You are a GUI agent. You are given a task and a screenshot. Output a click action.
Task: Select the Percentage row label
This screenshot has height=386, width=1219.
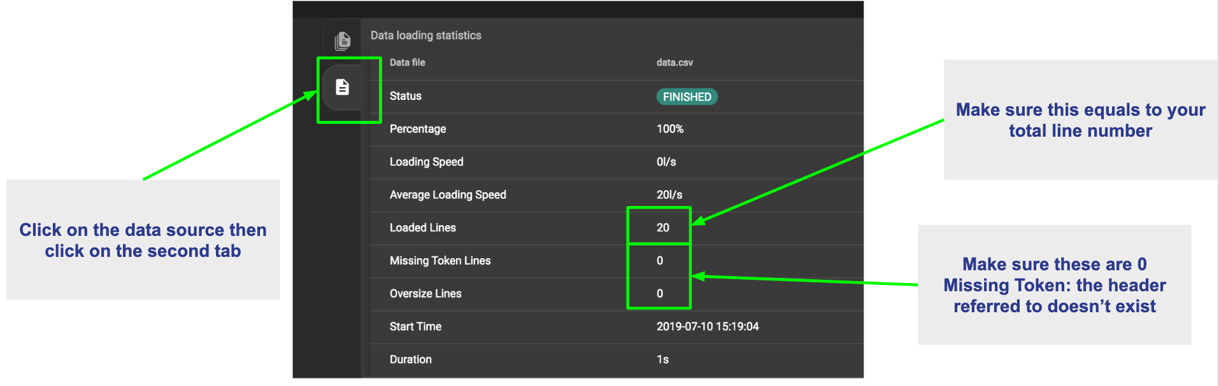coord(418,129)
